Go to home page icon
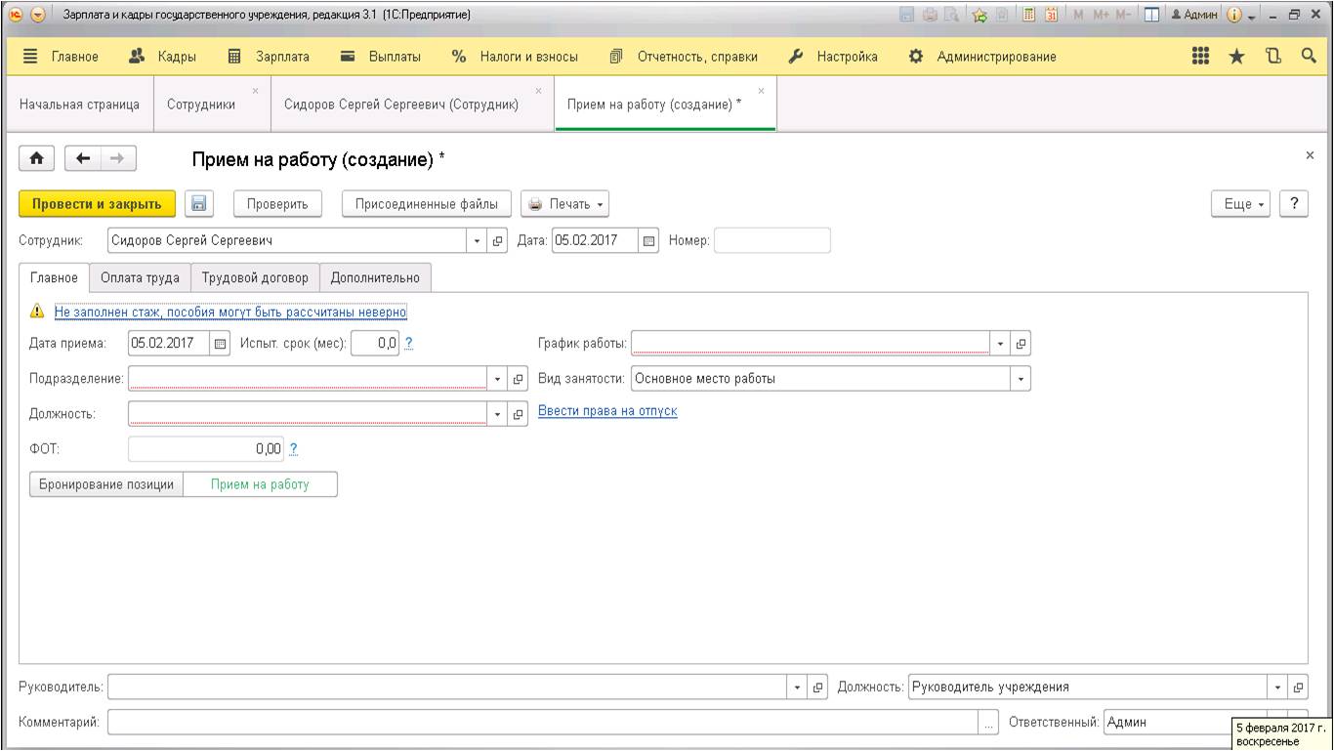The height and width of the screenshot is (751, 1334). tap(38, 158)
